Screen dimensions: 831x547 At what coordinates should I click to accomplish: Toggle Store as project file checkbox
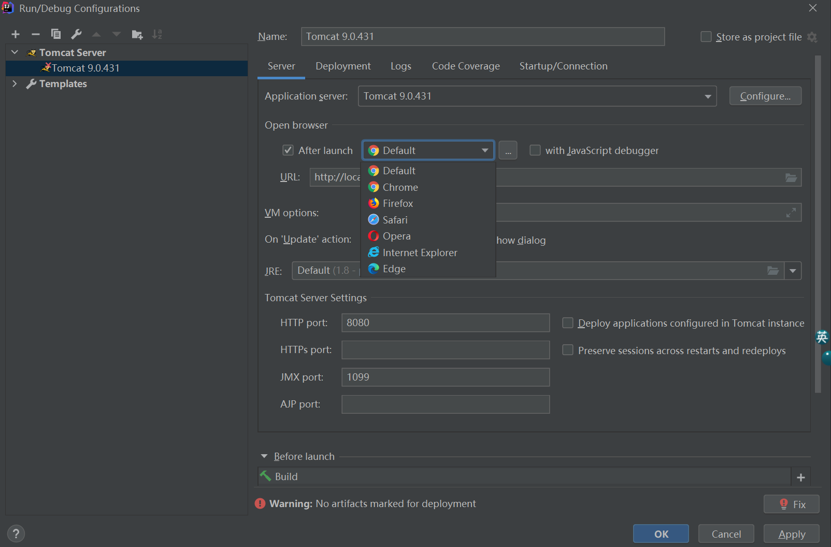[706, 37]
